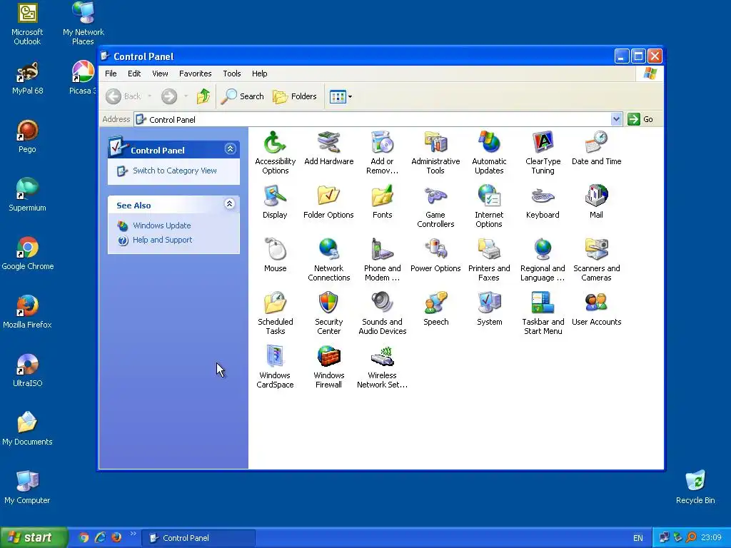731x548 pixels.
Task: Go up one level with Up button
Action: (203, 96)
